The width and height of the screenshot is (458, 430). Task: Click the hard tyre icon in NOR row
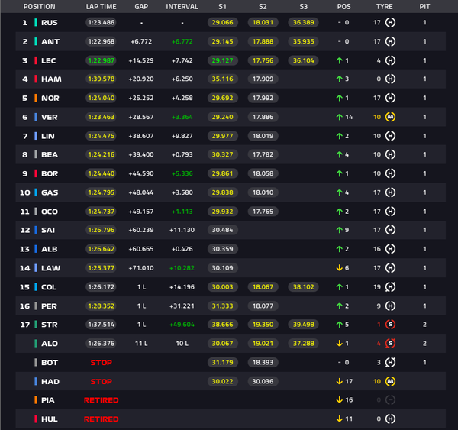[x=390, y=98]
